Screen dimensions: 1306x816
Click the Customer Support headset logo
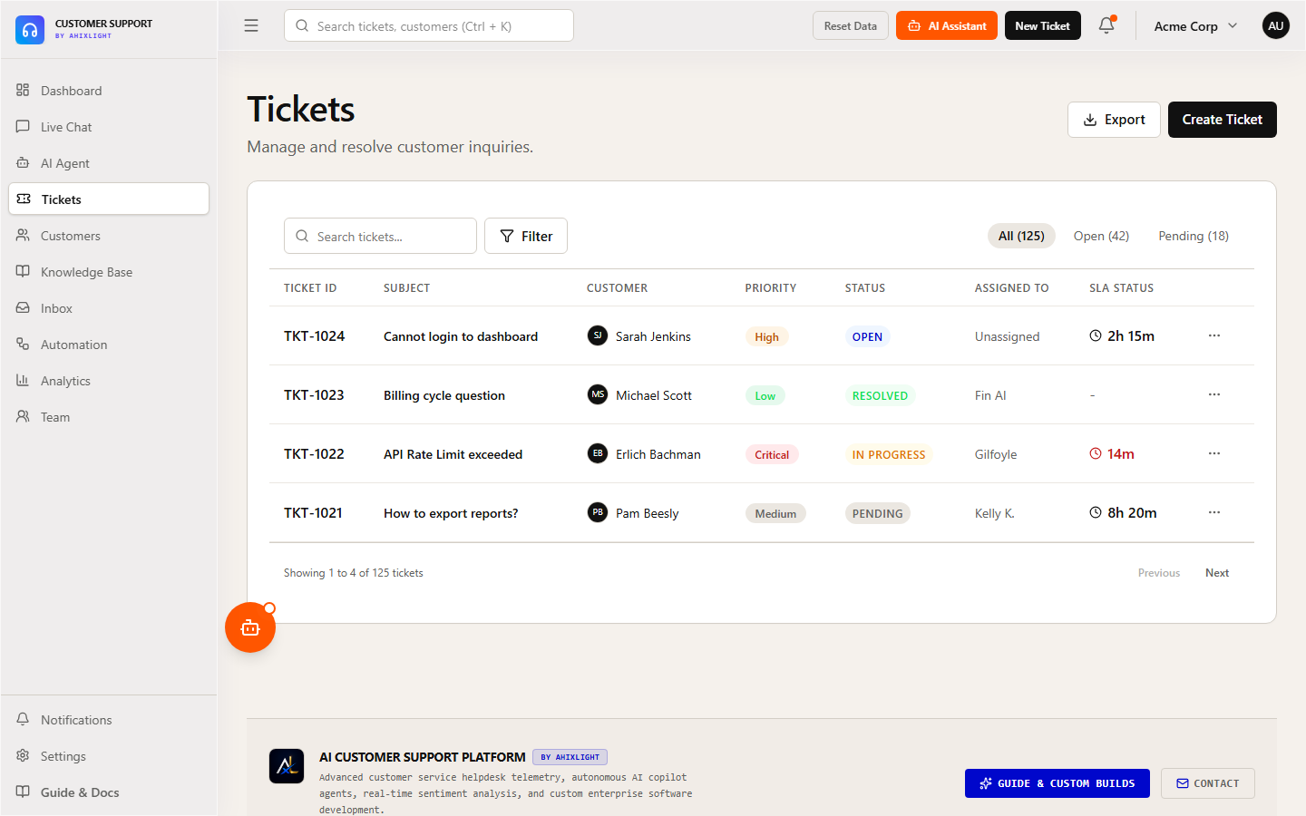(x=30, y=30)
